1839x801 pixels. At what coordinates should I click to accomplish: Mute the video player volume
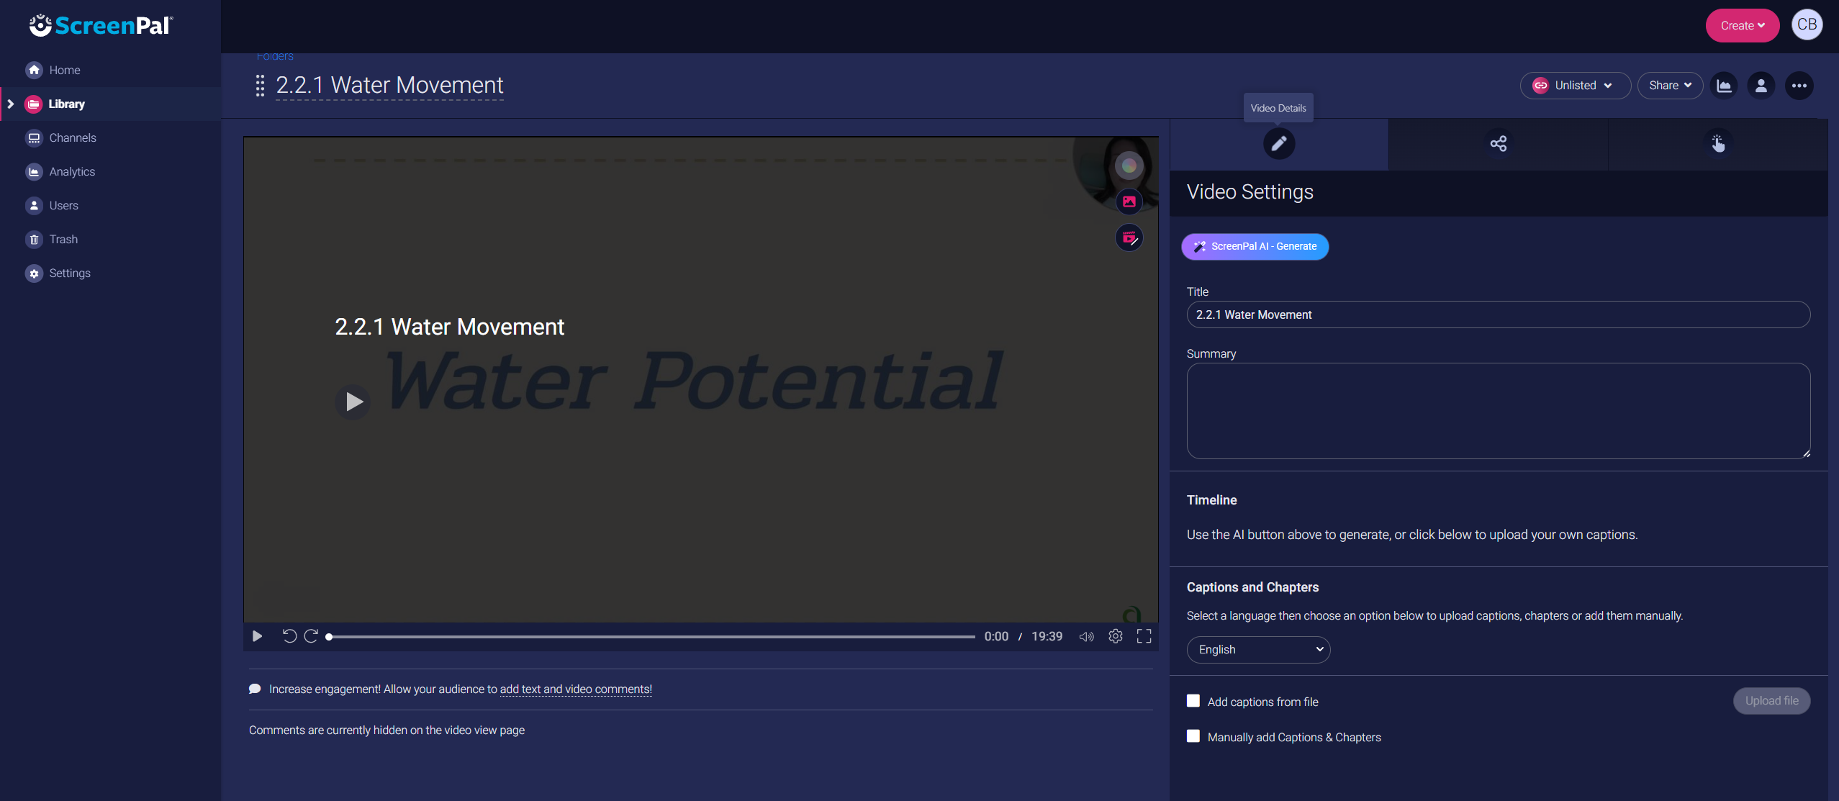1086,636
